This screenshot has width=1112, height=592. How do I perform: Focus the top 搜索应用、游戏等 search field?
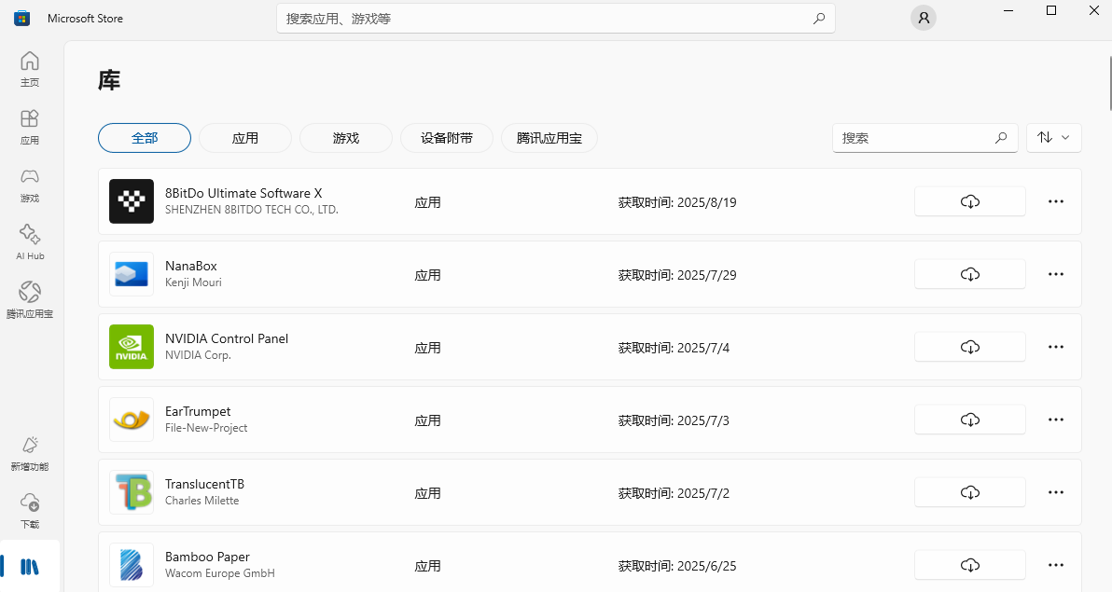[x=556, y=19]
